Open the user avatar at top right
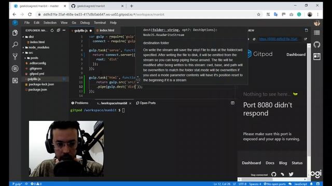 pos(317,23)
